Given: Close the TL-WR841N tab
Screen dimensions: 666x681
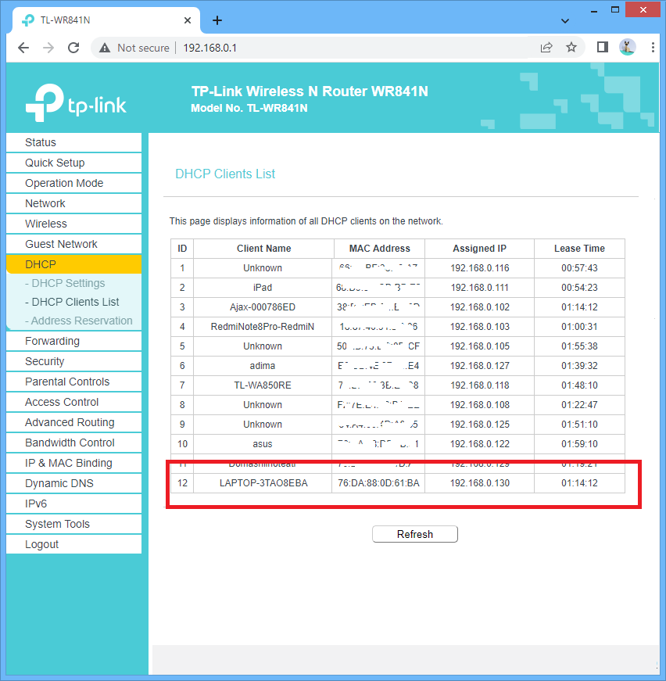Looking at the screenshot, I should point(188,20).
